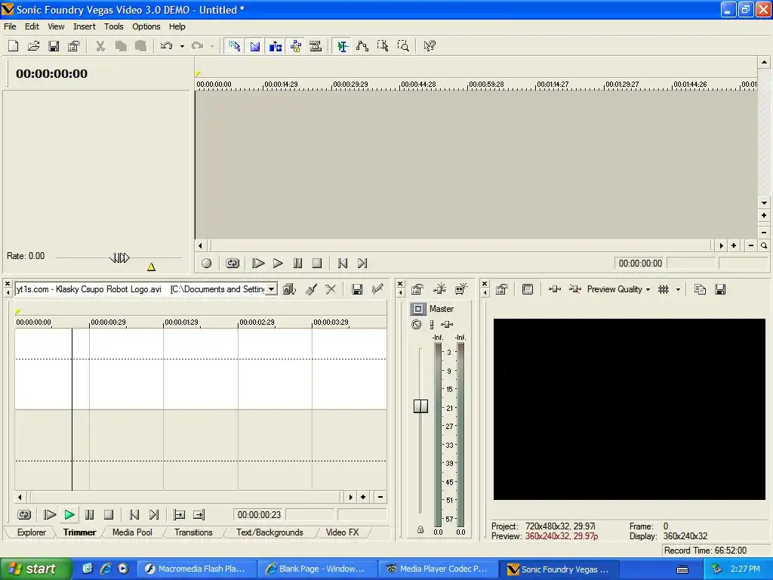Click Trimmer Add to Timeline up to Cursor icon
This screenshot has height=580, width=773.
pos(199,515)
